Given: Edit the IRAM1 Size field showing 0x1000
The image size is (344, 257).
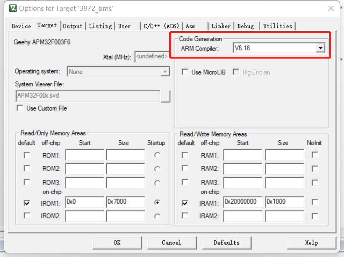Looking at the screenshot, I should [285, 202].
